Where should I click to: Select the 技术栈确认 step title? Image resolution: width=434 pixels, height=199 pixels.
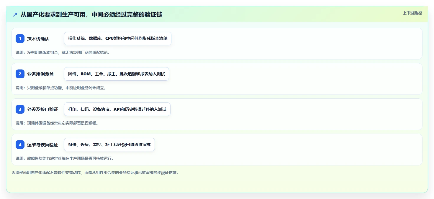(x=38, y=39)
